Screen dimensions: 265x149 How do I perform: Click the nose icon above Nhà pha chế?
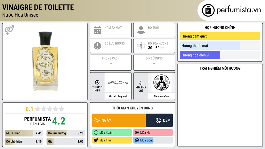click(141, 82)
